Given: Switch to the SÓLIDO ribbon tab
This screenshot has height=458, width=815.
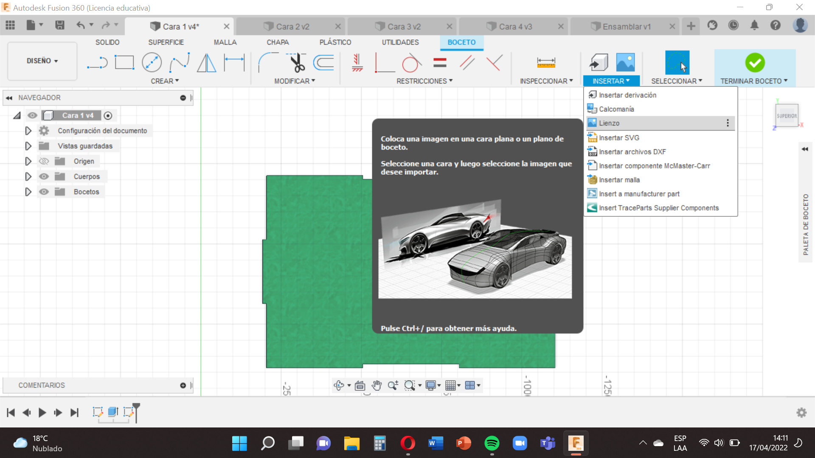Looking at the screenshot, I should [107, 42].
